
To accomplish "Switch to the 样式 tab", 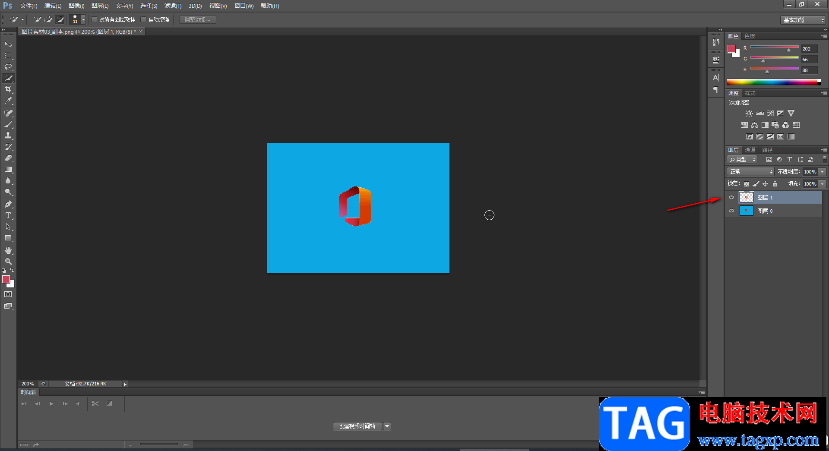I will [x=750, y=93].
